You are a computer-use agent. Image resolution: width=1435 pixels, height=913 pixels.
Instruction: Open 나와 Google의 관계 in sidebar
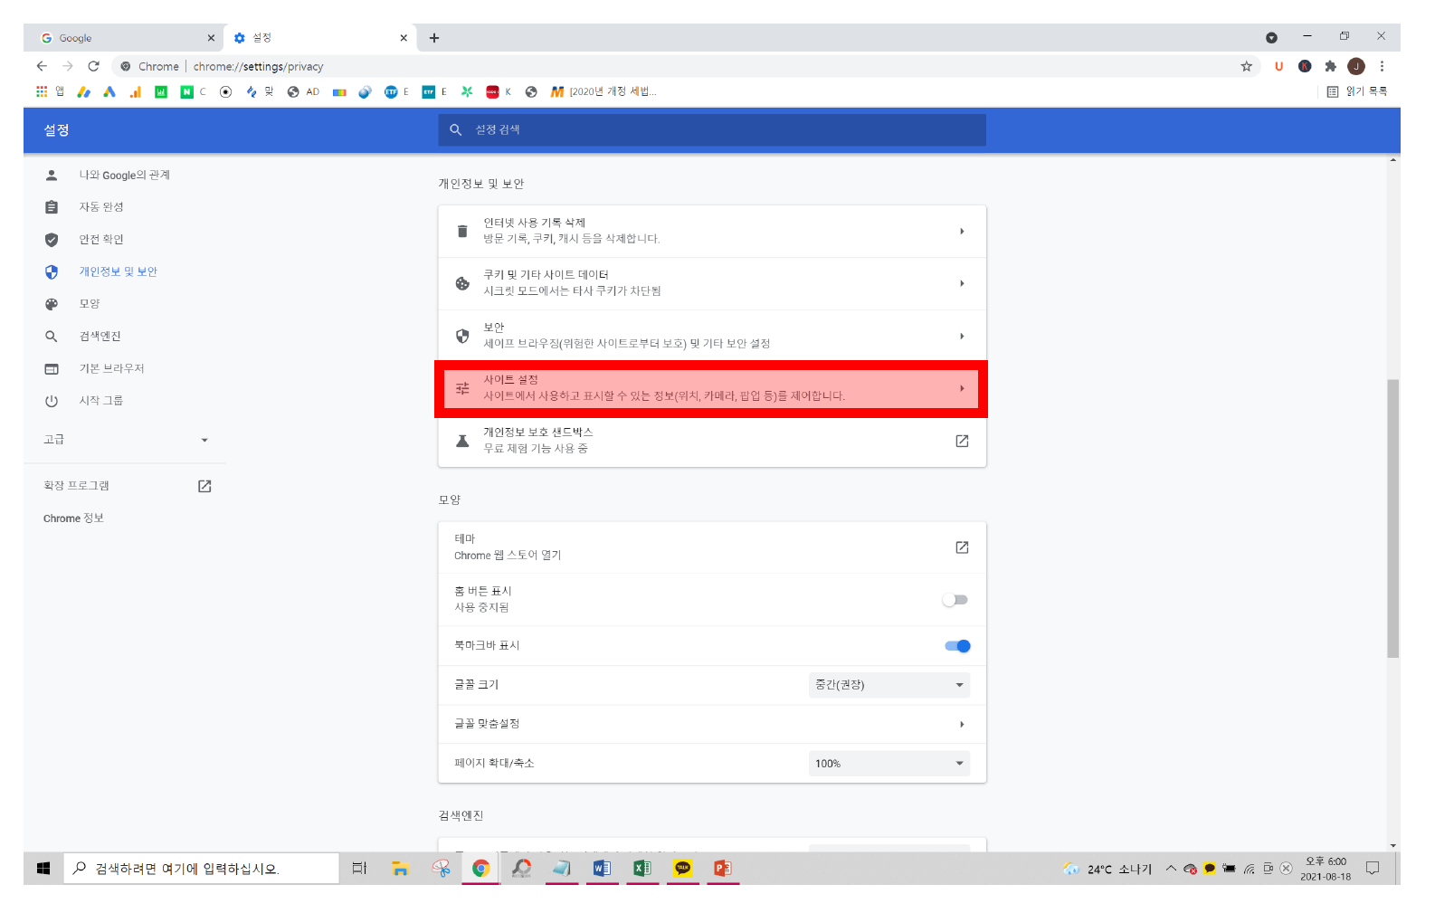[x=124, y=175]
